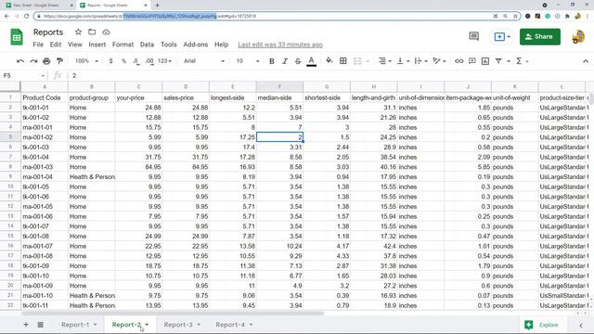
Task: Open the Help menu
Action: pos(221,45)
